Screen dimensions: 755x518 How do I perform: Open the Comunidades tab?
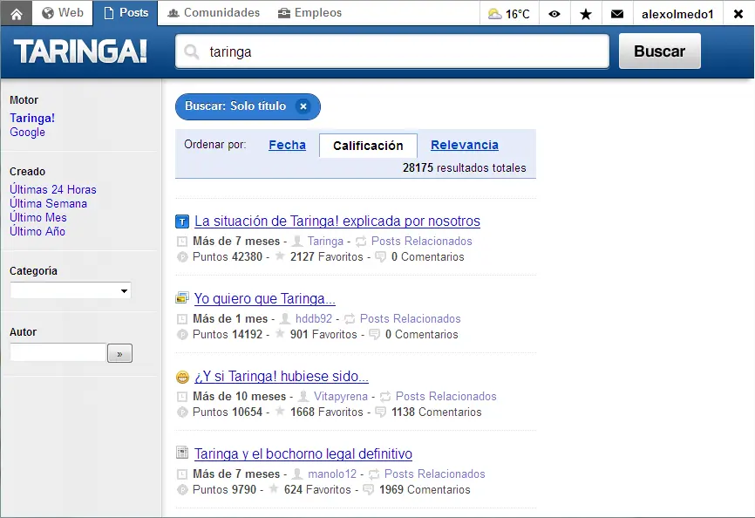pos(214,13)
